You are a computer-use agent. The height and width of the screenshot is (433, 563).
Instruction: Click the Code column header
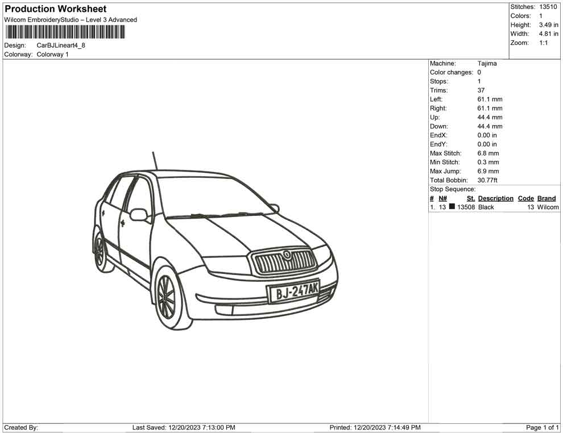pyautogui.click(x=525, y=198)
